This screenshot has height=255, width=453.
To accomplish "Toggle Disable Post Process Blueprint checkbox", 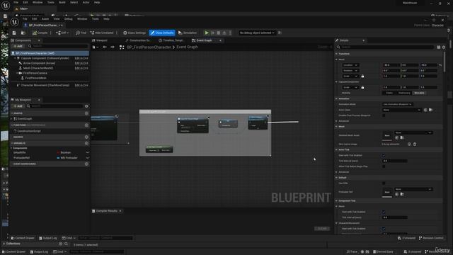I will (384, 115).
